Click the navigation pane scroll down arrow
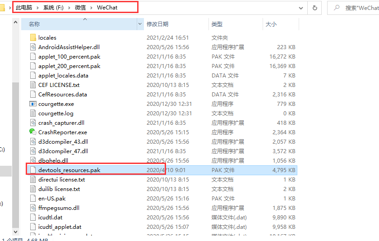This screenshot has width=379, height=241. 15,232
